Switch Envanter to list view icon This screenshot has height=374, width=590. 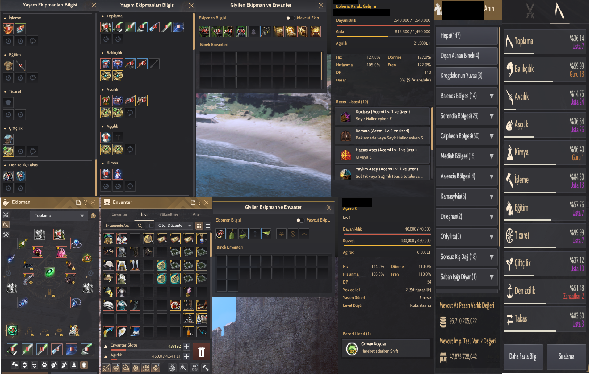(x=208, y=226)
